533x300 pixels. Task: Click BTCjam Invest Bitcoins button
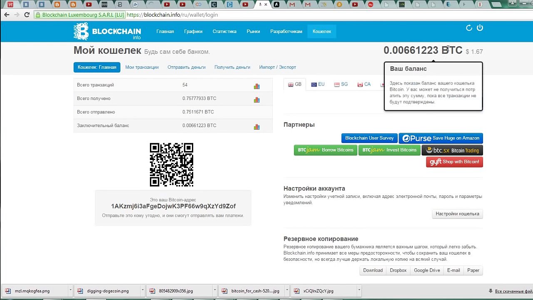(x=390, y=150)
